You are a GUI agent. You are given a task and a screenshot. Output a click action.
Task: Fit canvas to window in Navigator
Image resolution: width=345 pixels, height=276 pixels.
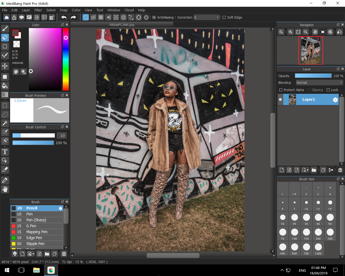click(298, 32)
